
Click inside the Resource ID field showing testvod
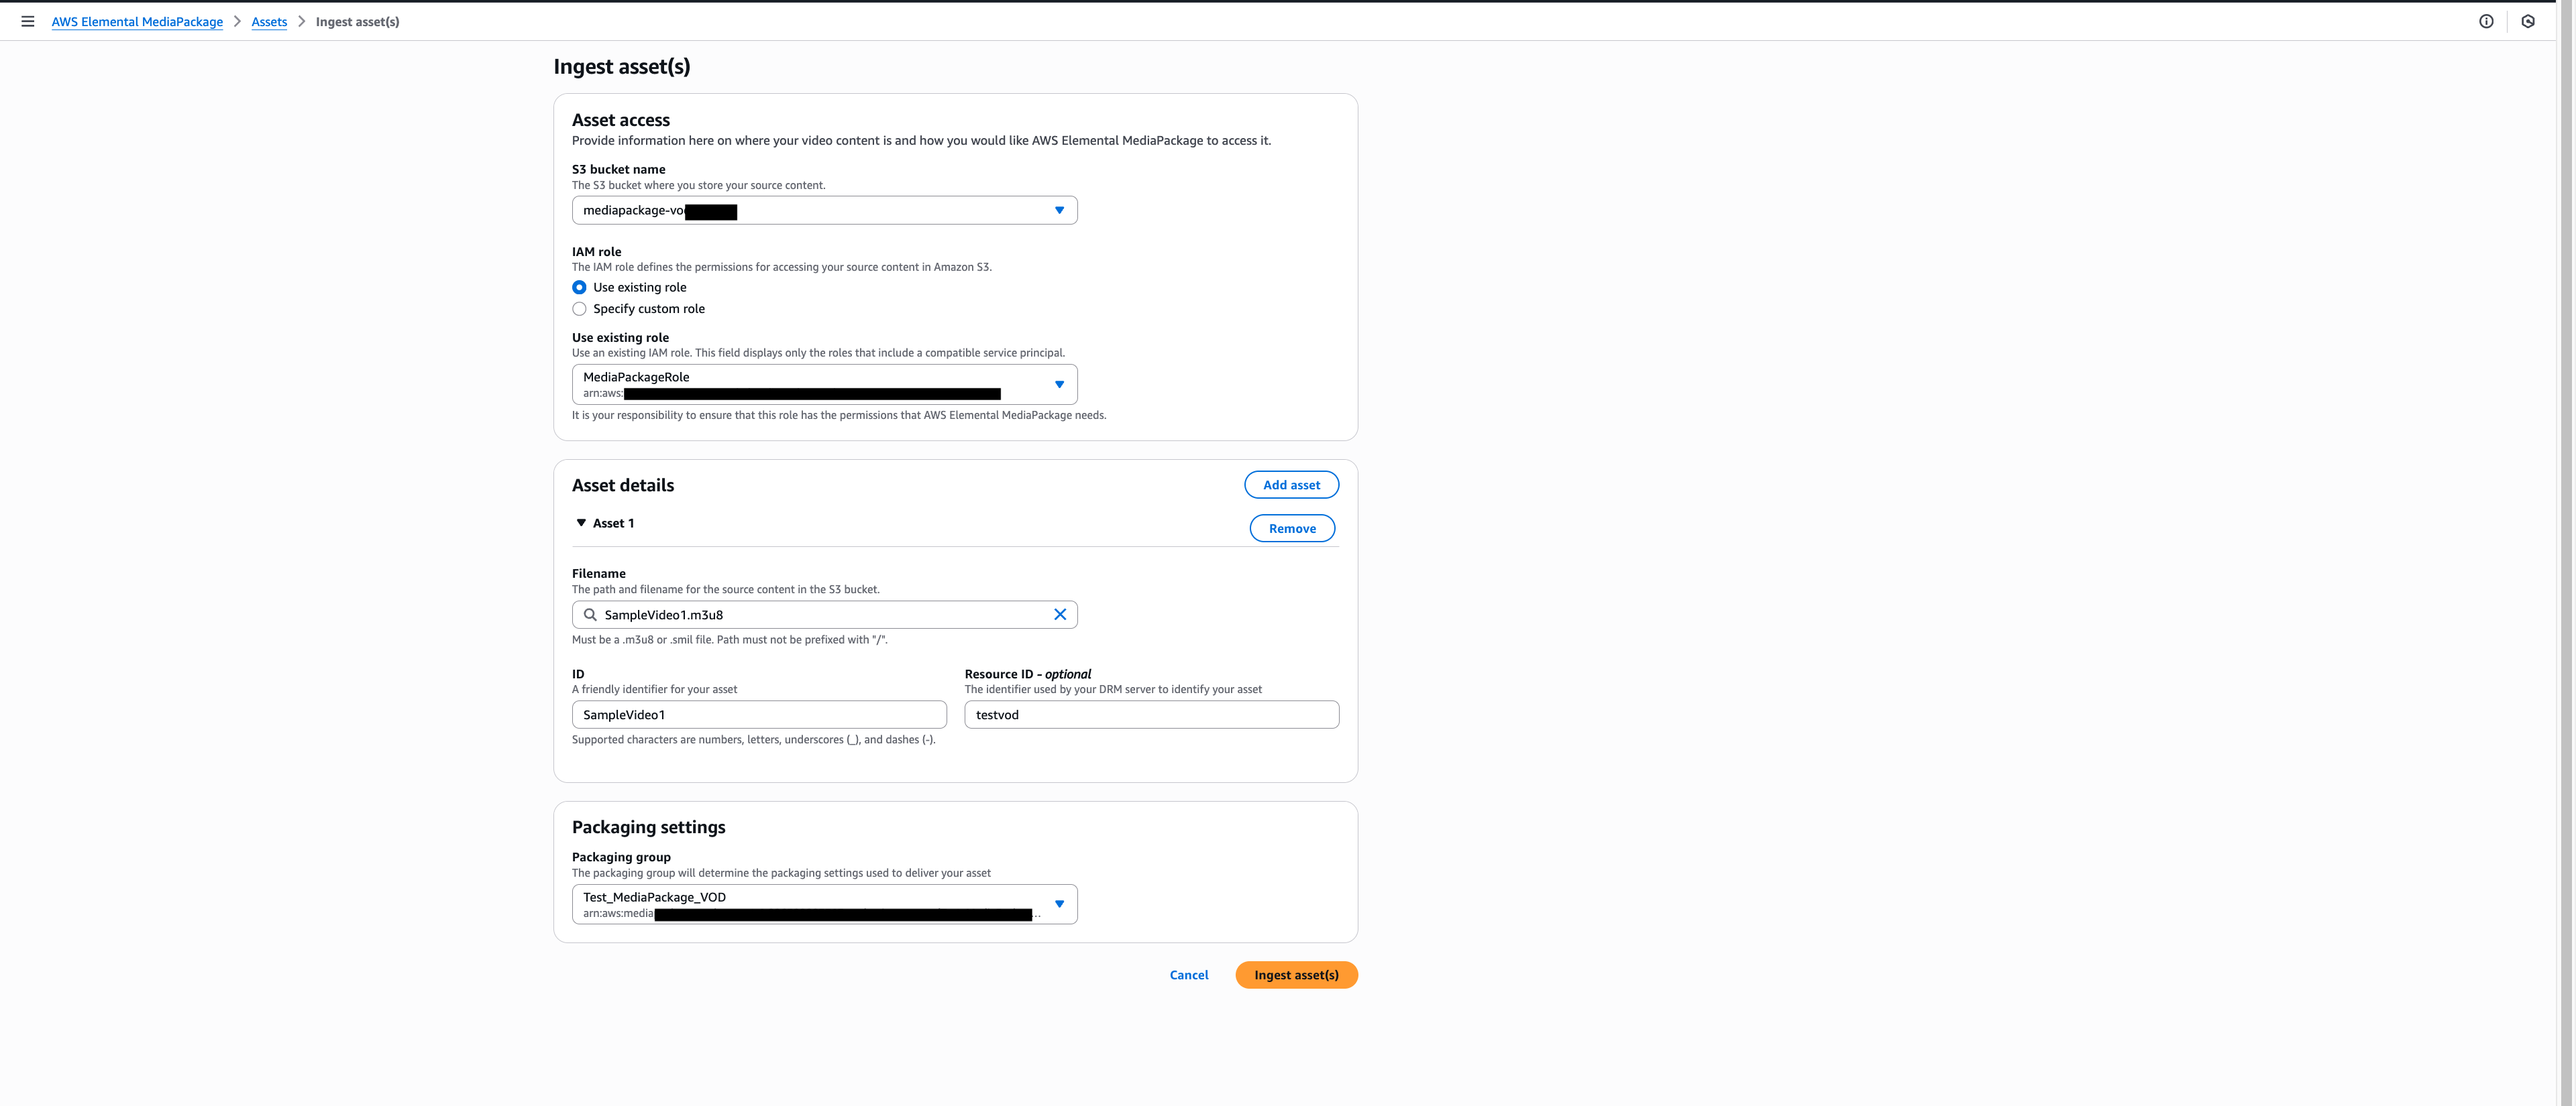(1150, 715)
